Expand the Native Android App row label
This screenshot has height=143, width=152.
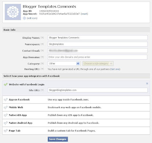point(21,123)
